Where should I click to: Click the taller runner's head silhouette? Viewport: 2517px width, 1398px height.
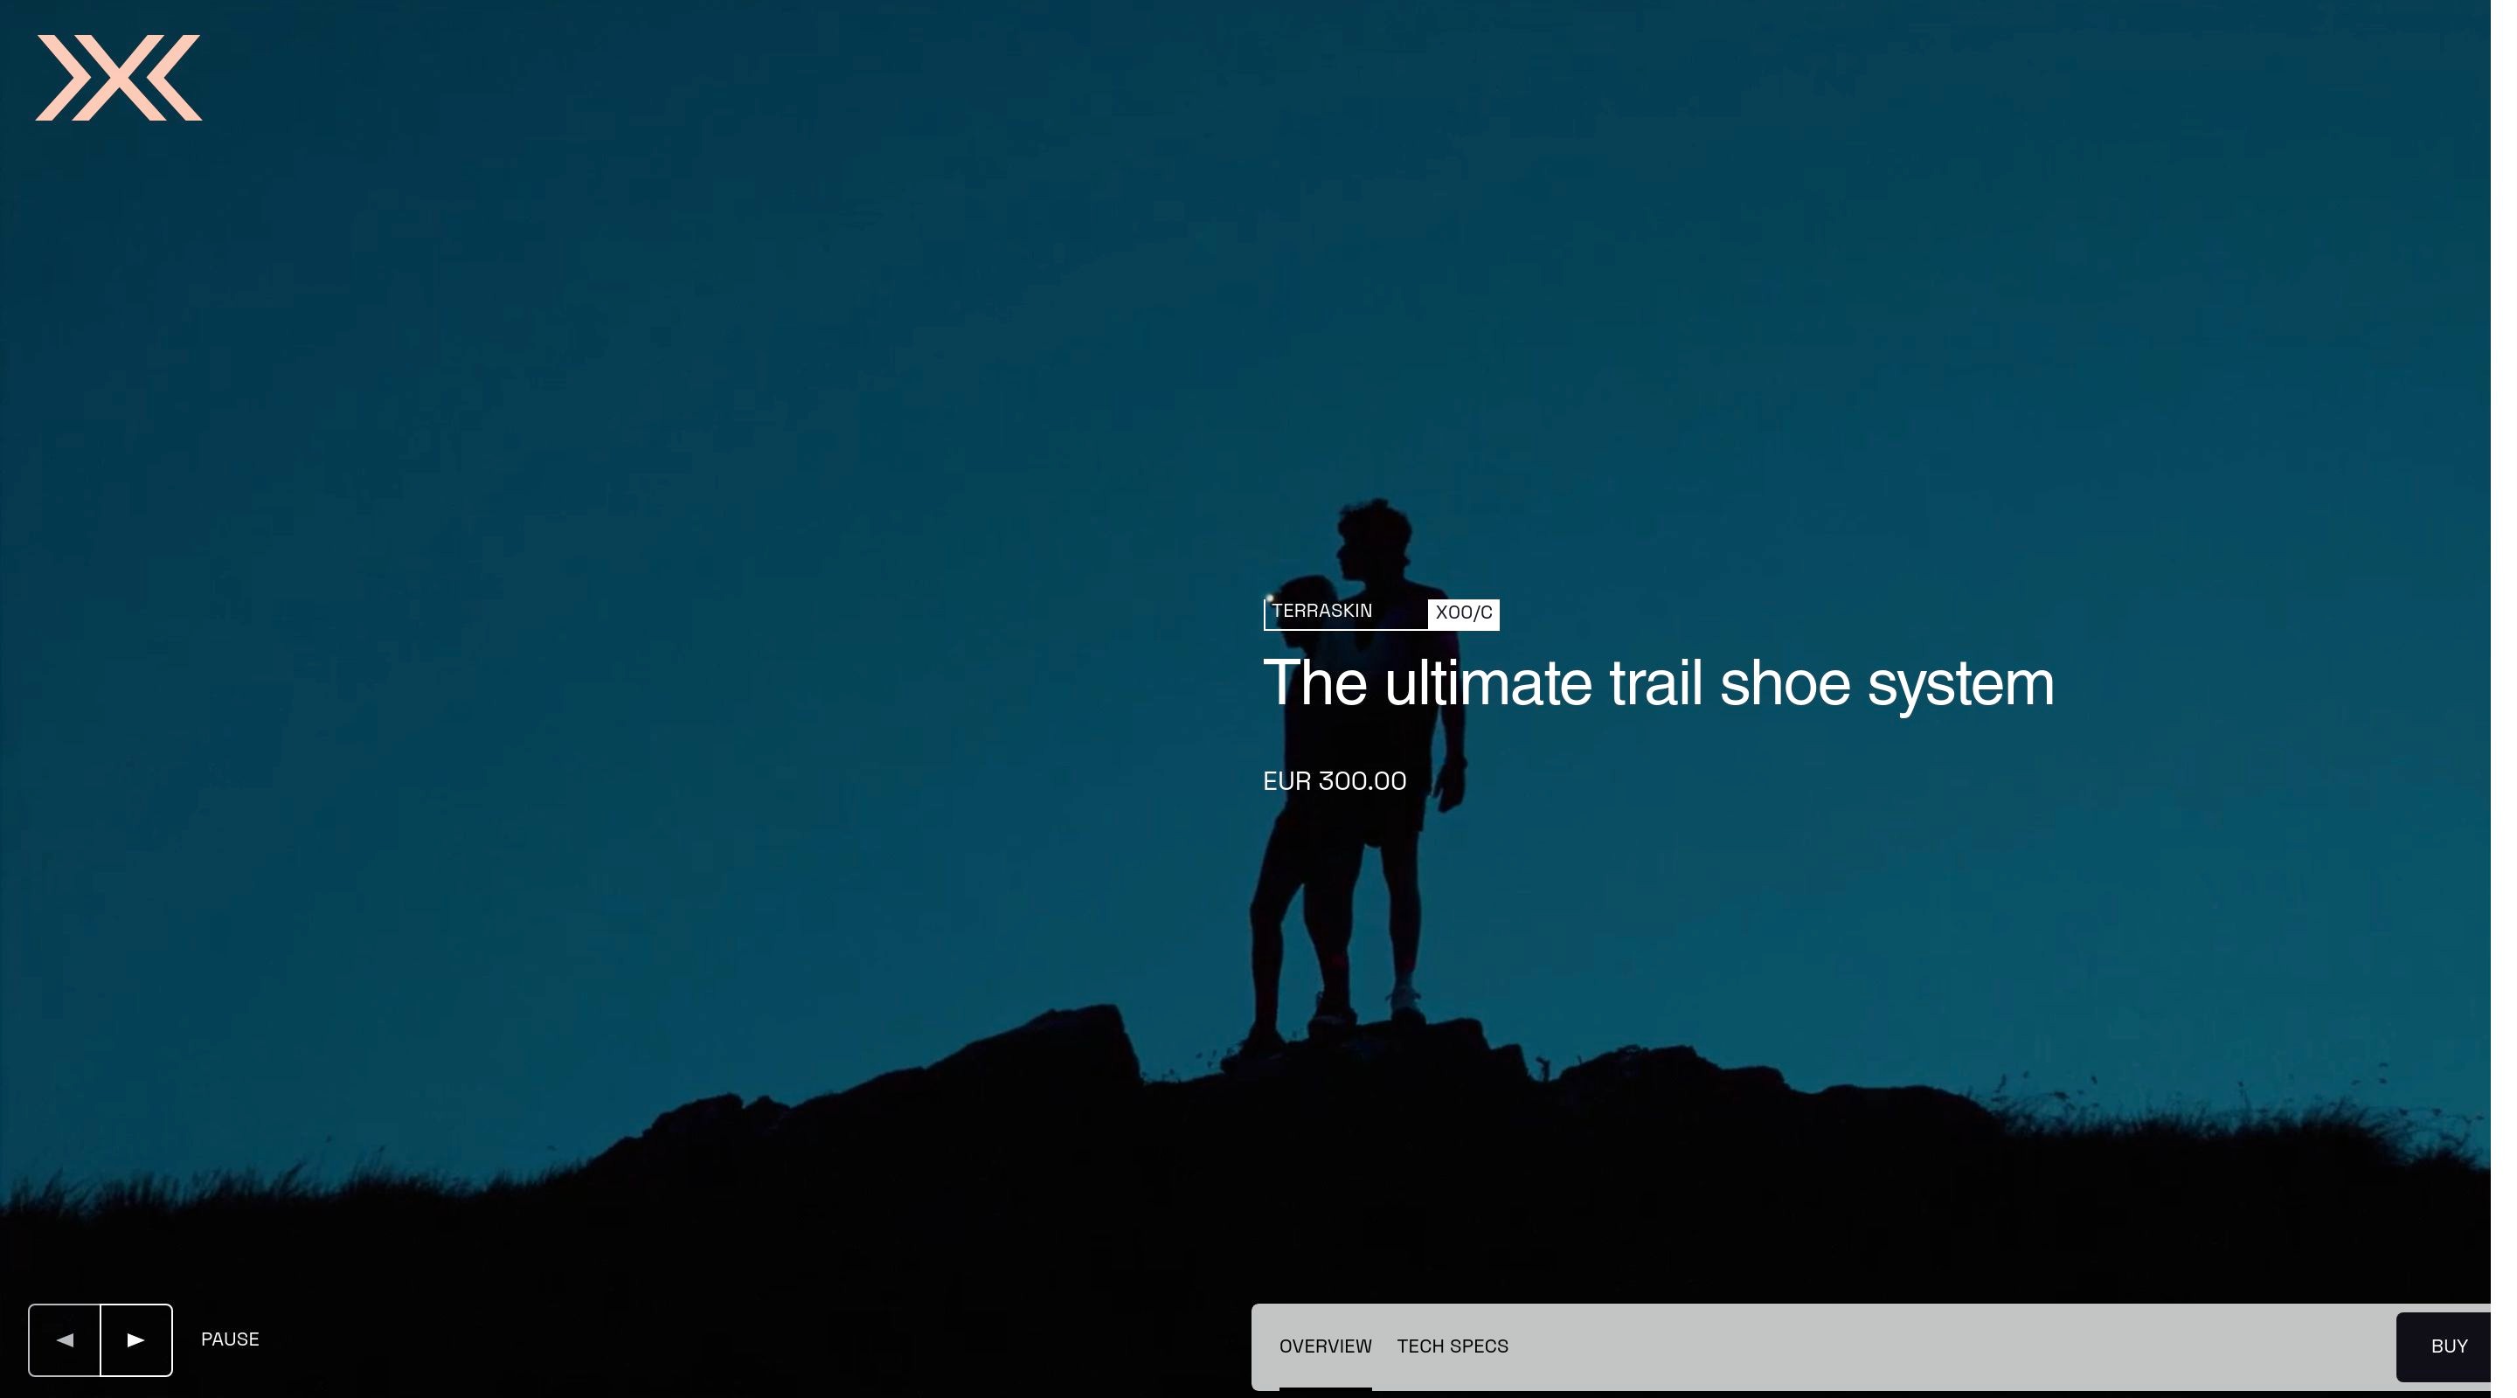tap(1376, 536)
